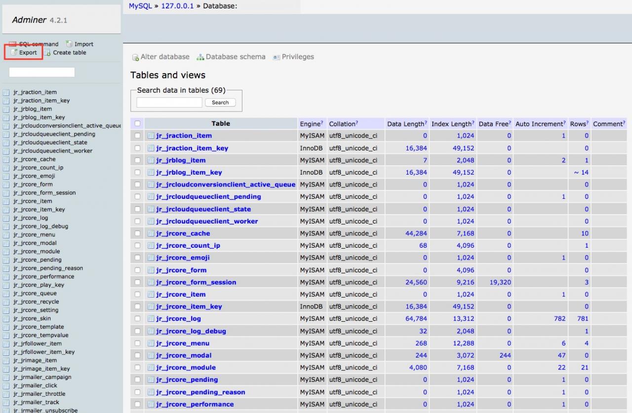Go to MySQL in the breadcrumb

[x=140, y=6]
